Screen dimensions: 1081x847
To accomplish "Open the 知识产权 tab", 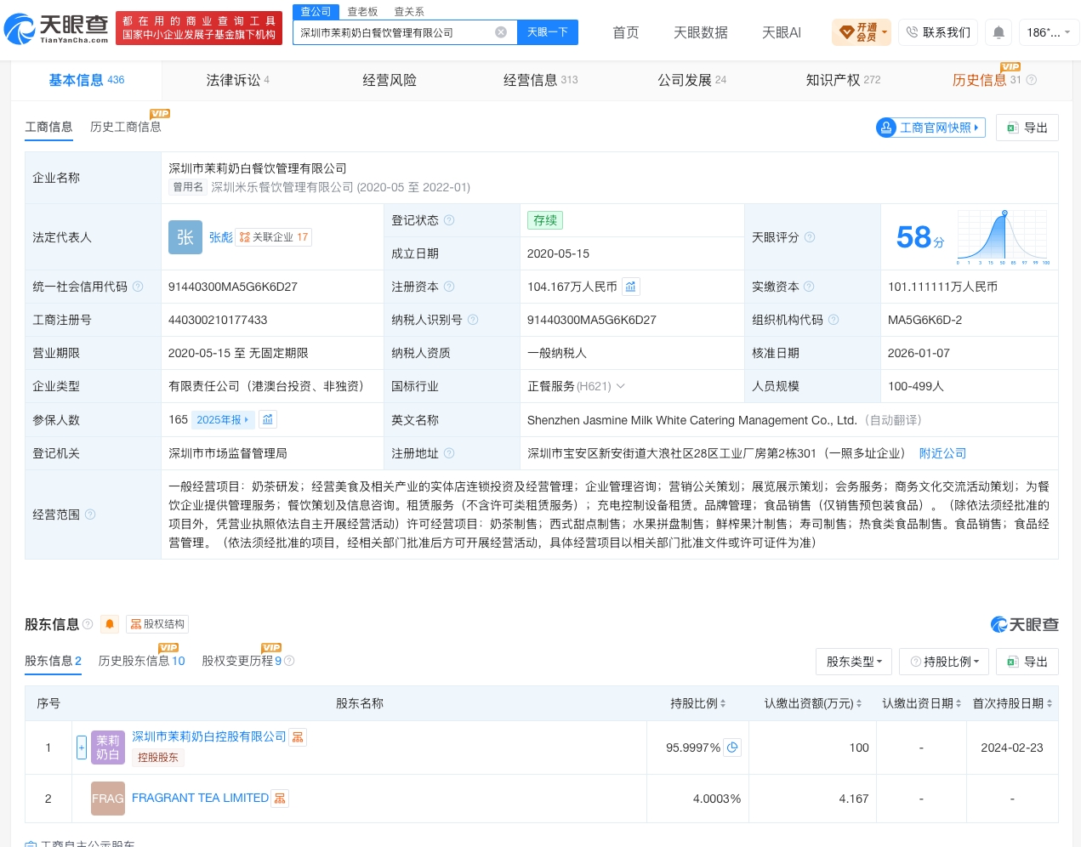I will tap(843, 80).
